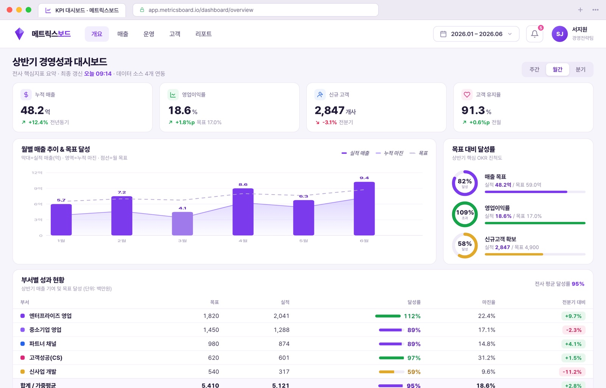Viewport: 606px width, 388px height.
Task: Click the browser tab chart favicon
Action: (48, 10)
